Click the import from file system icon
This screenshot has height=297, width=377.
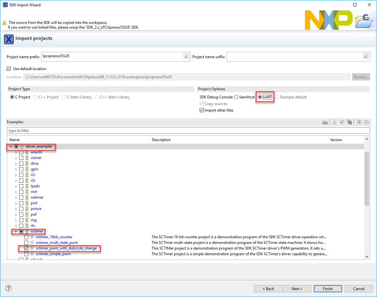[325, 122]
